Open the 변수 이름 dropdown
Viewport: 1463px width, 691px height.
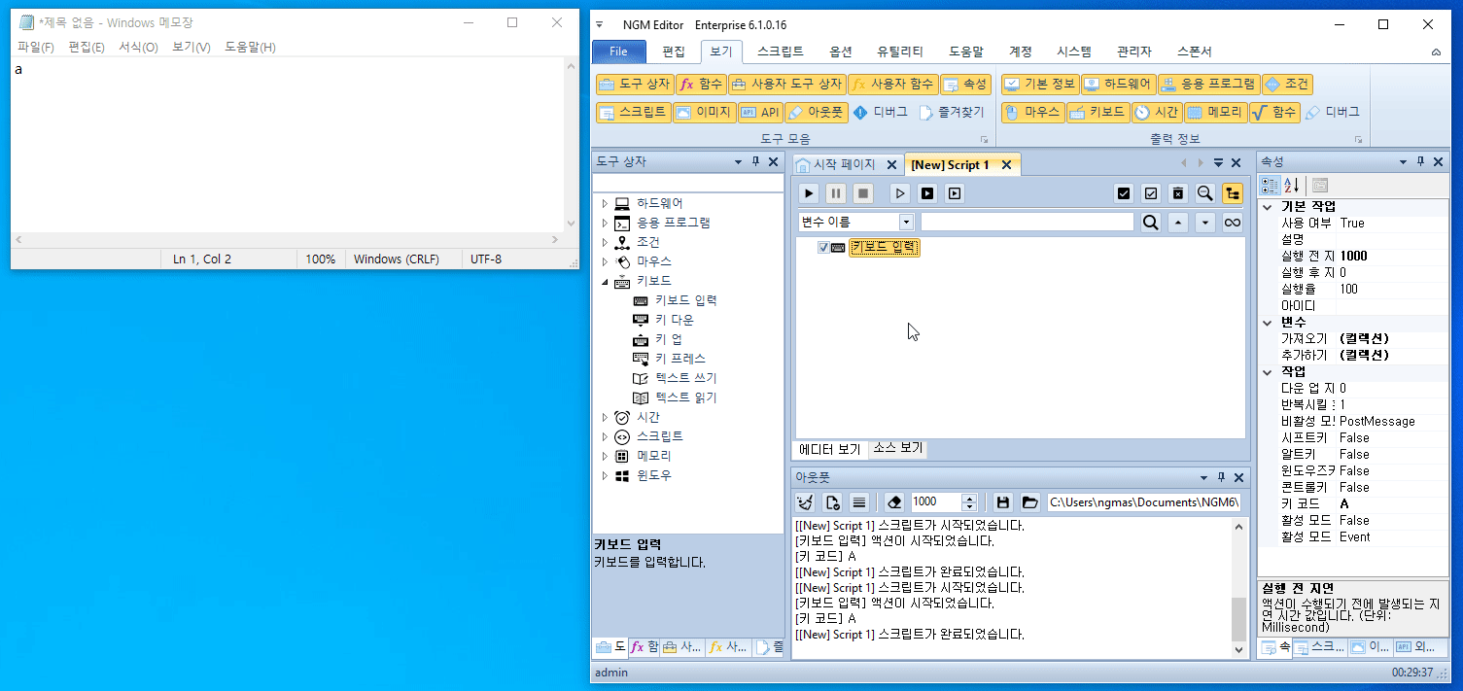(x=906, y=223)
